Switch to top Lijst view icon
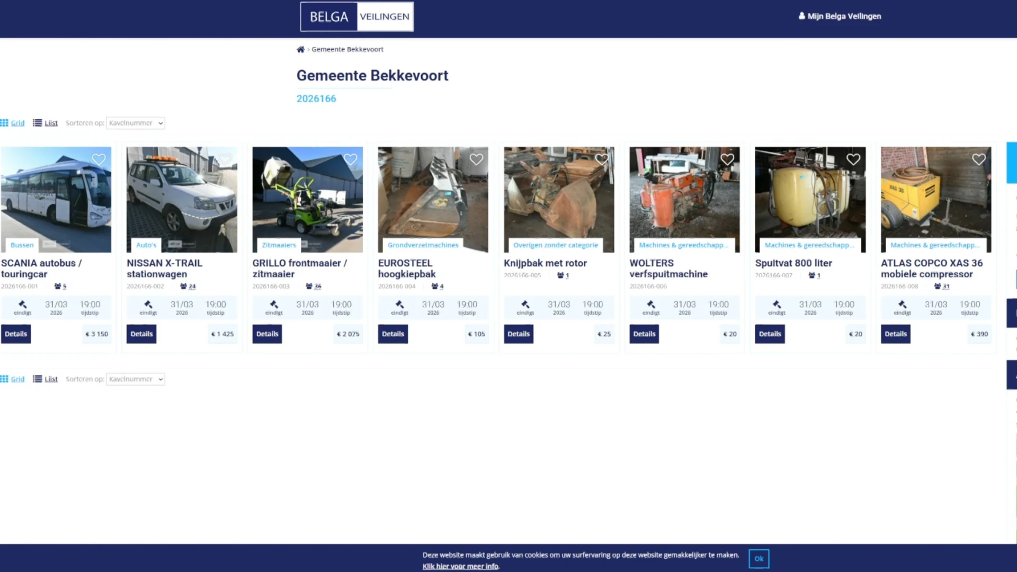Screen dimensions: 1017x572 [38, 123]
